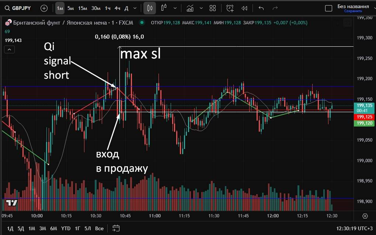The width and height of the screenshot is (376, 235).
Task: Select the Д daily timeframe
Action: tap(126, 8)
